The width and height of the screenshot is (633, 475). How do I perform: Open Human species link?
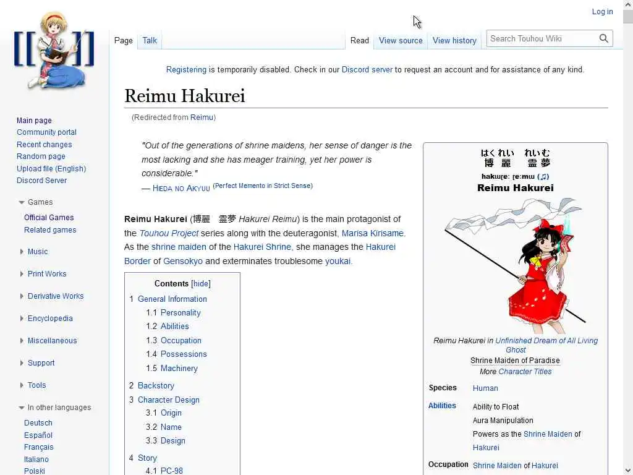point(485,388)
